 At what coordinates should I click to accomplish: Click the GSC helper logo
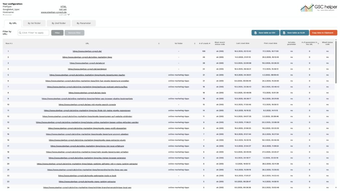318,8
